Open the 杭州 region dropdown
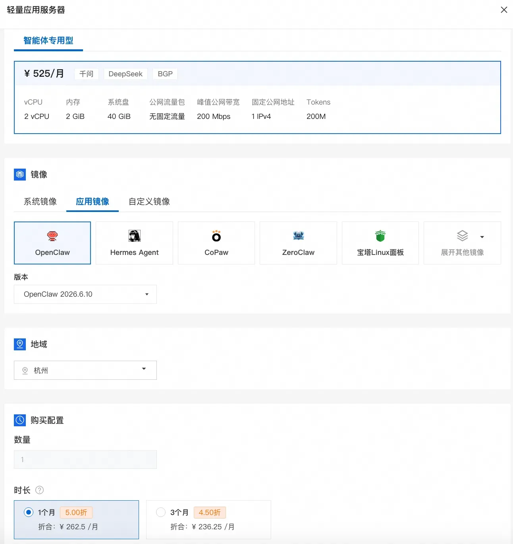 pos(85,370)
